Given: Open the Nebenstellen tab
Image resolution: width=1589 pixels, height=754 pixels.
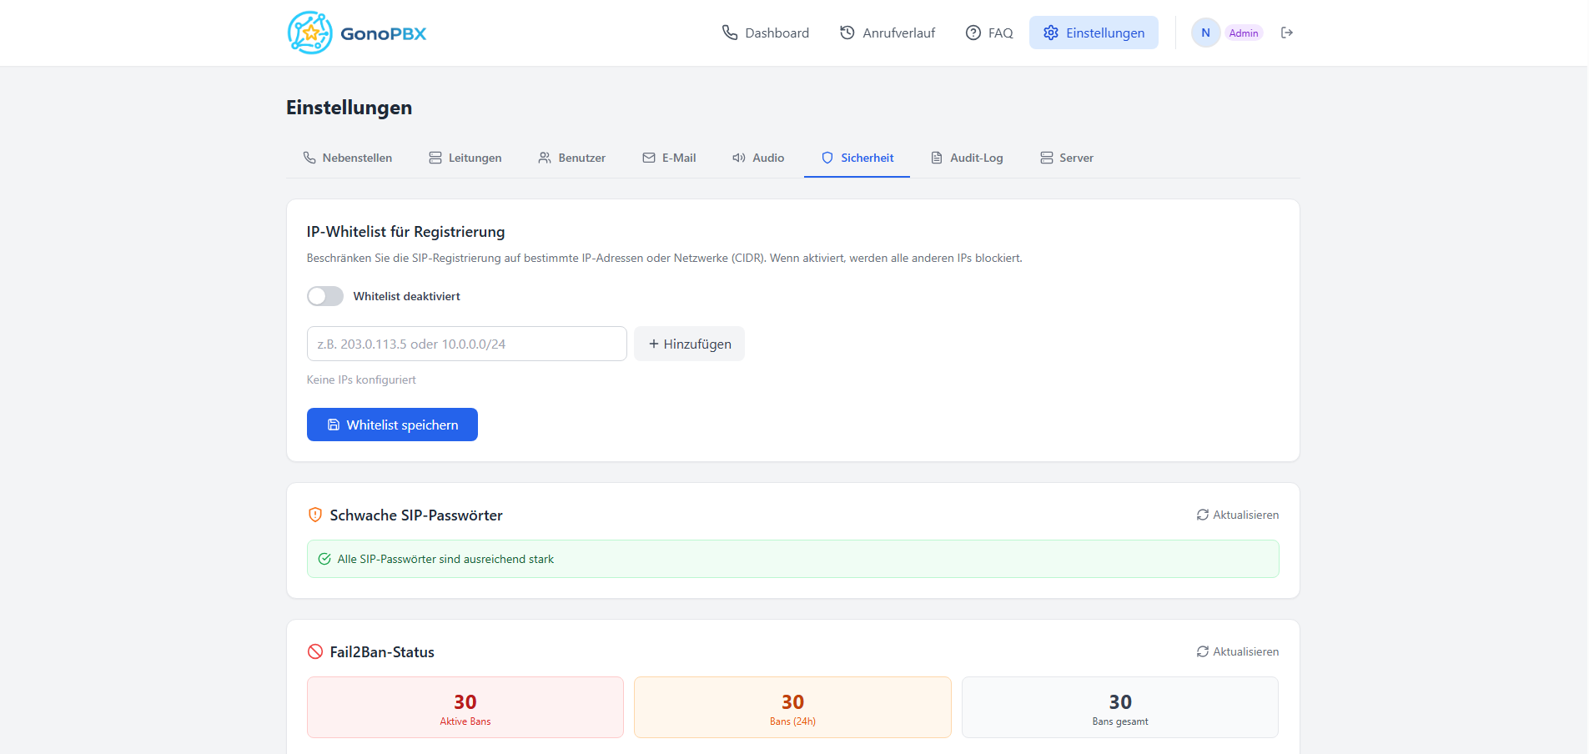Looking at the screenshot, I should pos(347,158).
